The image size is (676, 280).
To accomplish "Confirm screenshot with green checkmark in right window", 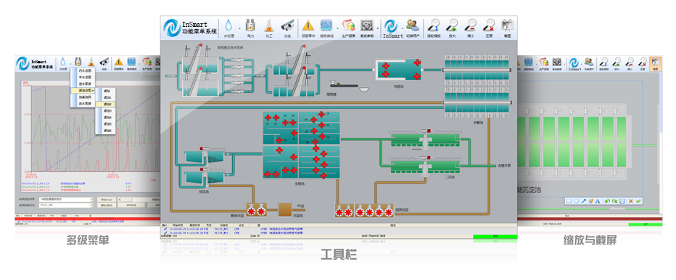I will click(x=638, y=201).
